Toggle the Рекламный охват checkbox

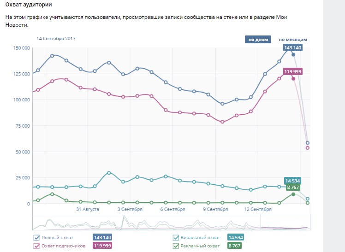tap(176, 246)
